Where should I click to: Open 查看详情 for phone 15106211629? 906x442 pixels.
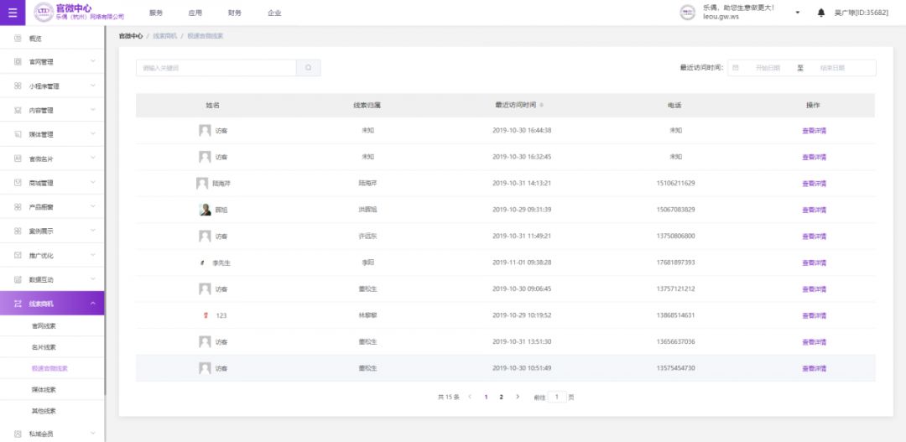(x=814, y=183)
